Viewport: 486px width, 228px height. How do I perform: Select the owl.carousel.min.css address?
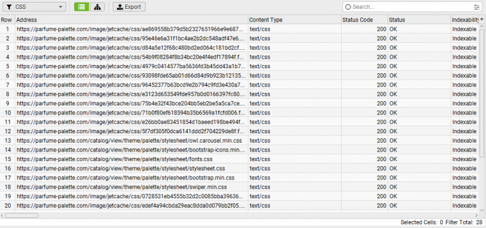pyautogui.click(x=129, y=140)
